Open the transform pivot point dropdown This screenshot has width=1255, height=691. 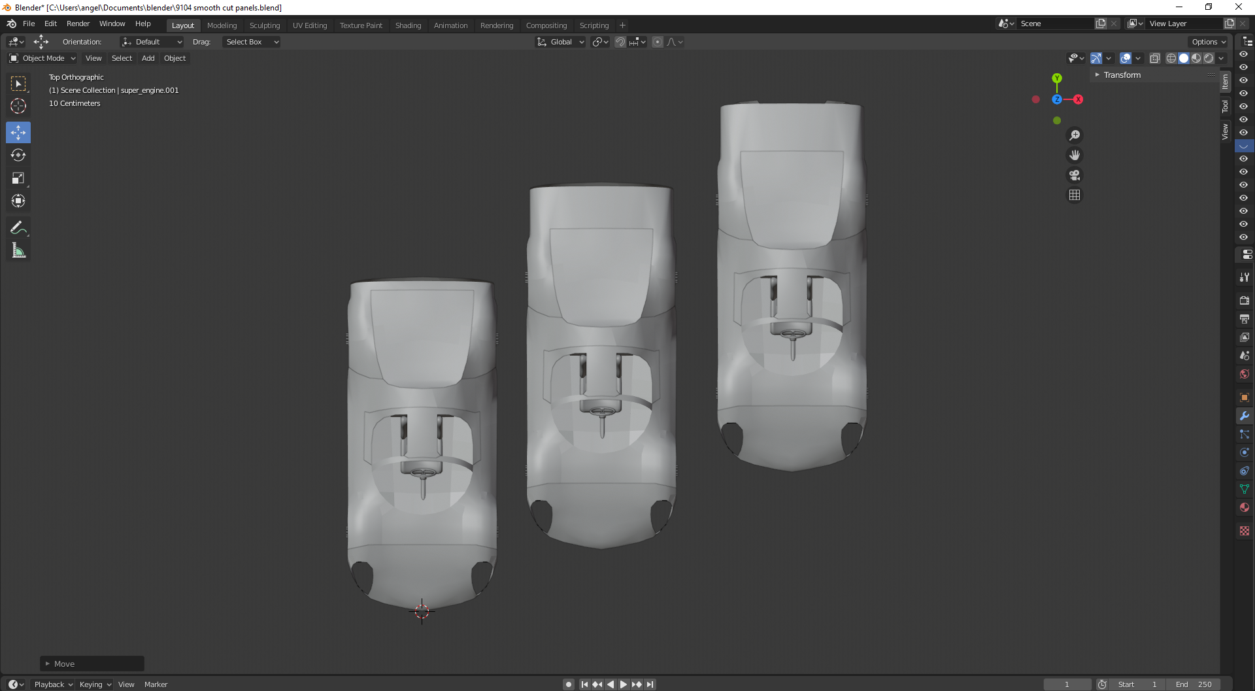[x=600, y=42]
